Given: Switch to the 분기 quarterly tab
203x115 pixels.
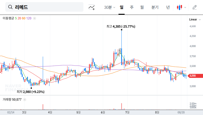Looking at the screenshot, I should click(x=155, y=7).
